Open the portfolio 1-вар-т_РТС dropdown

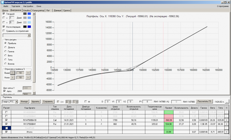click(16, 101)
